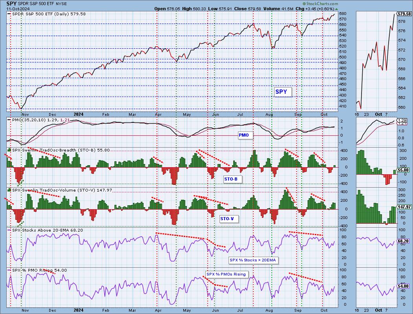Click the Jul label below price chart
The image size is (413, 314).
pyautogui.click(x=240, y=115)
